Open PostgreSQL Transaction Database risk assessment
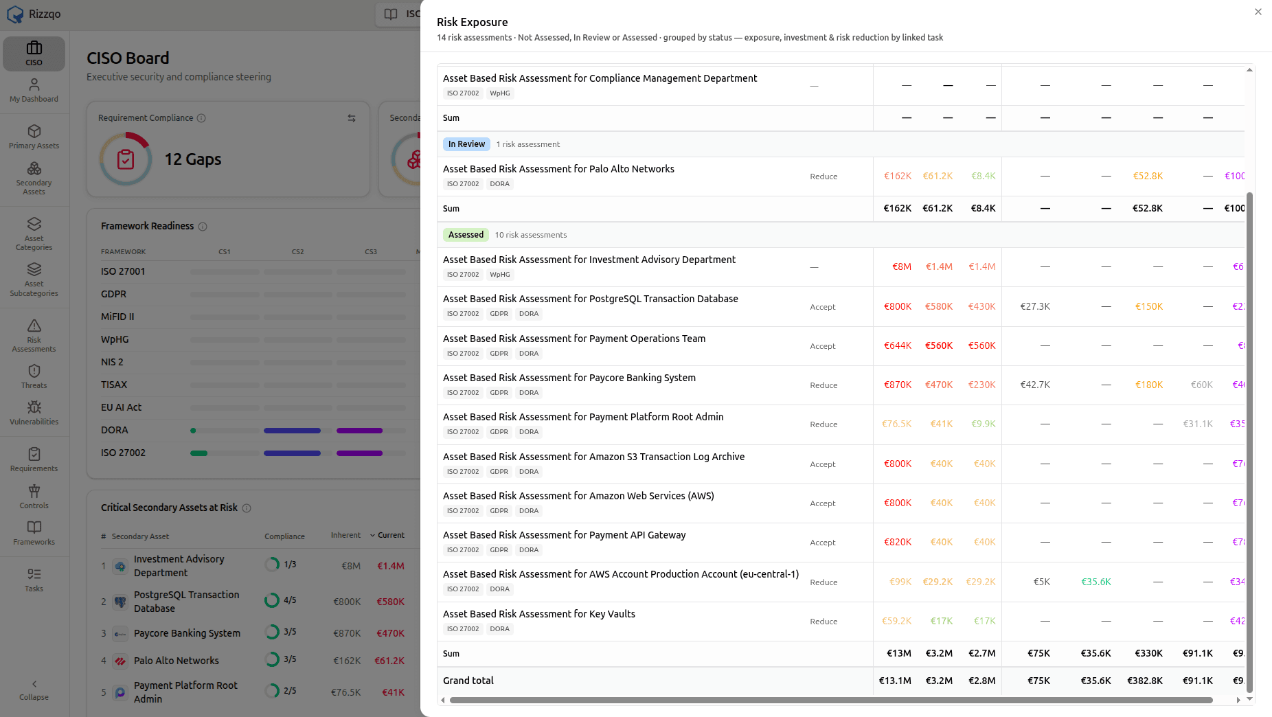This screenshot has width=1272, height=717. [590, 299]
